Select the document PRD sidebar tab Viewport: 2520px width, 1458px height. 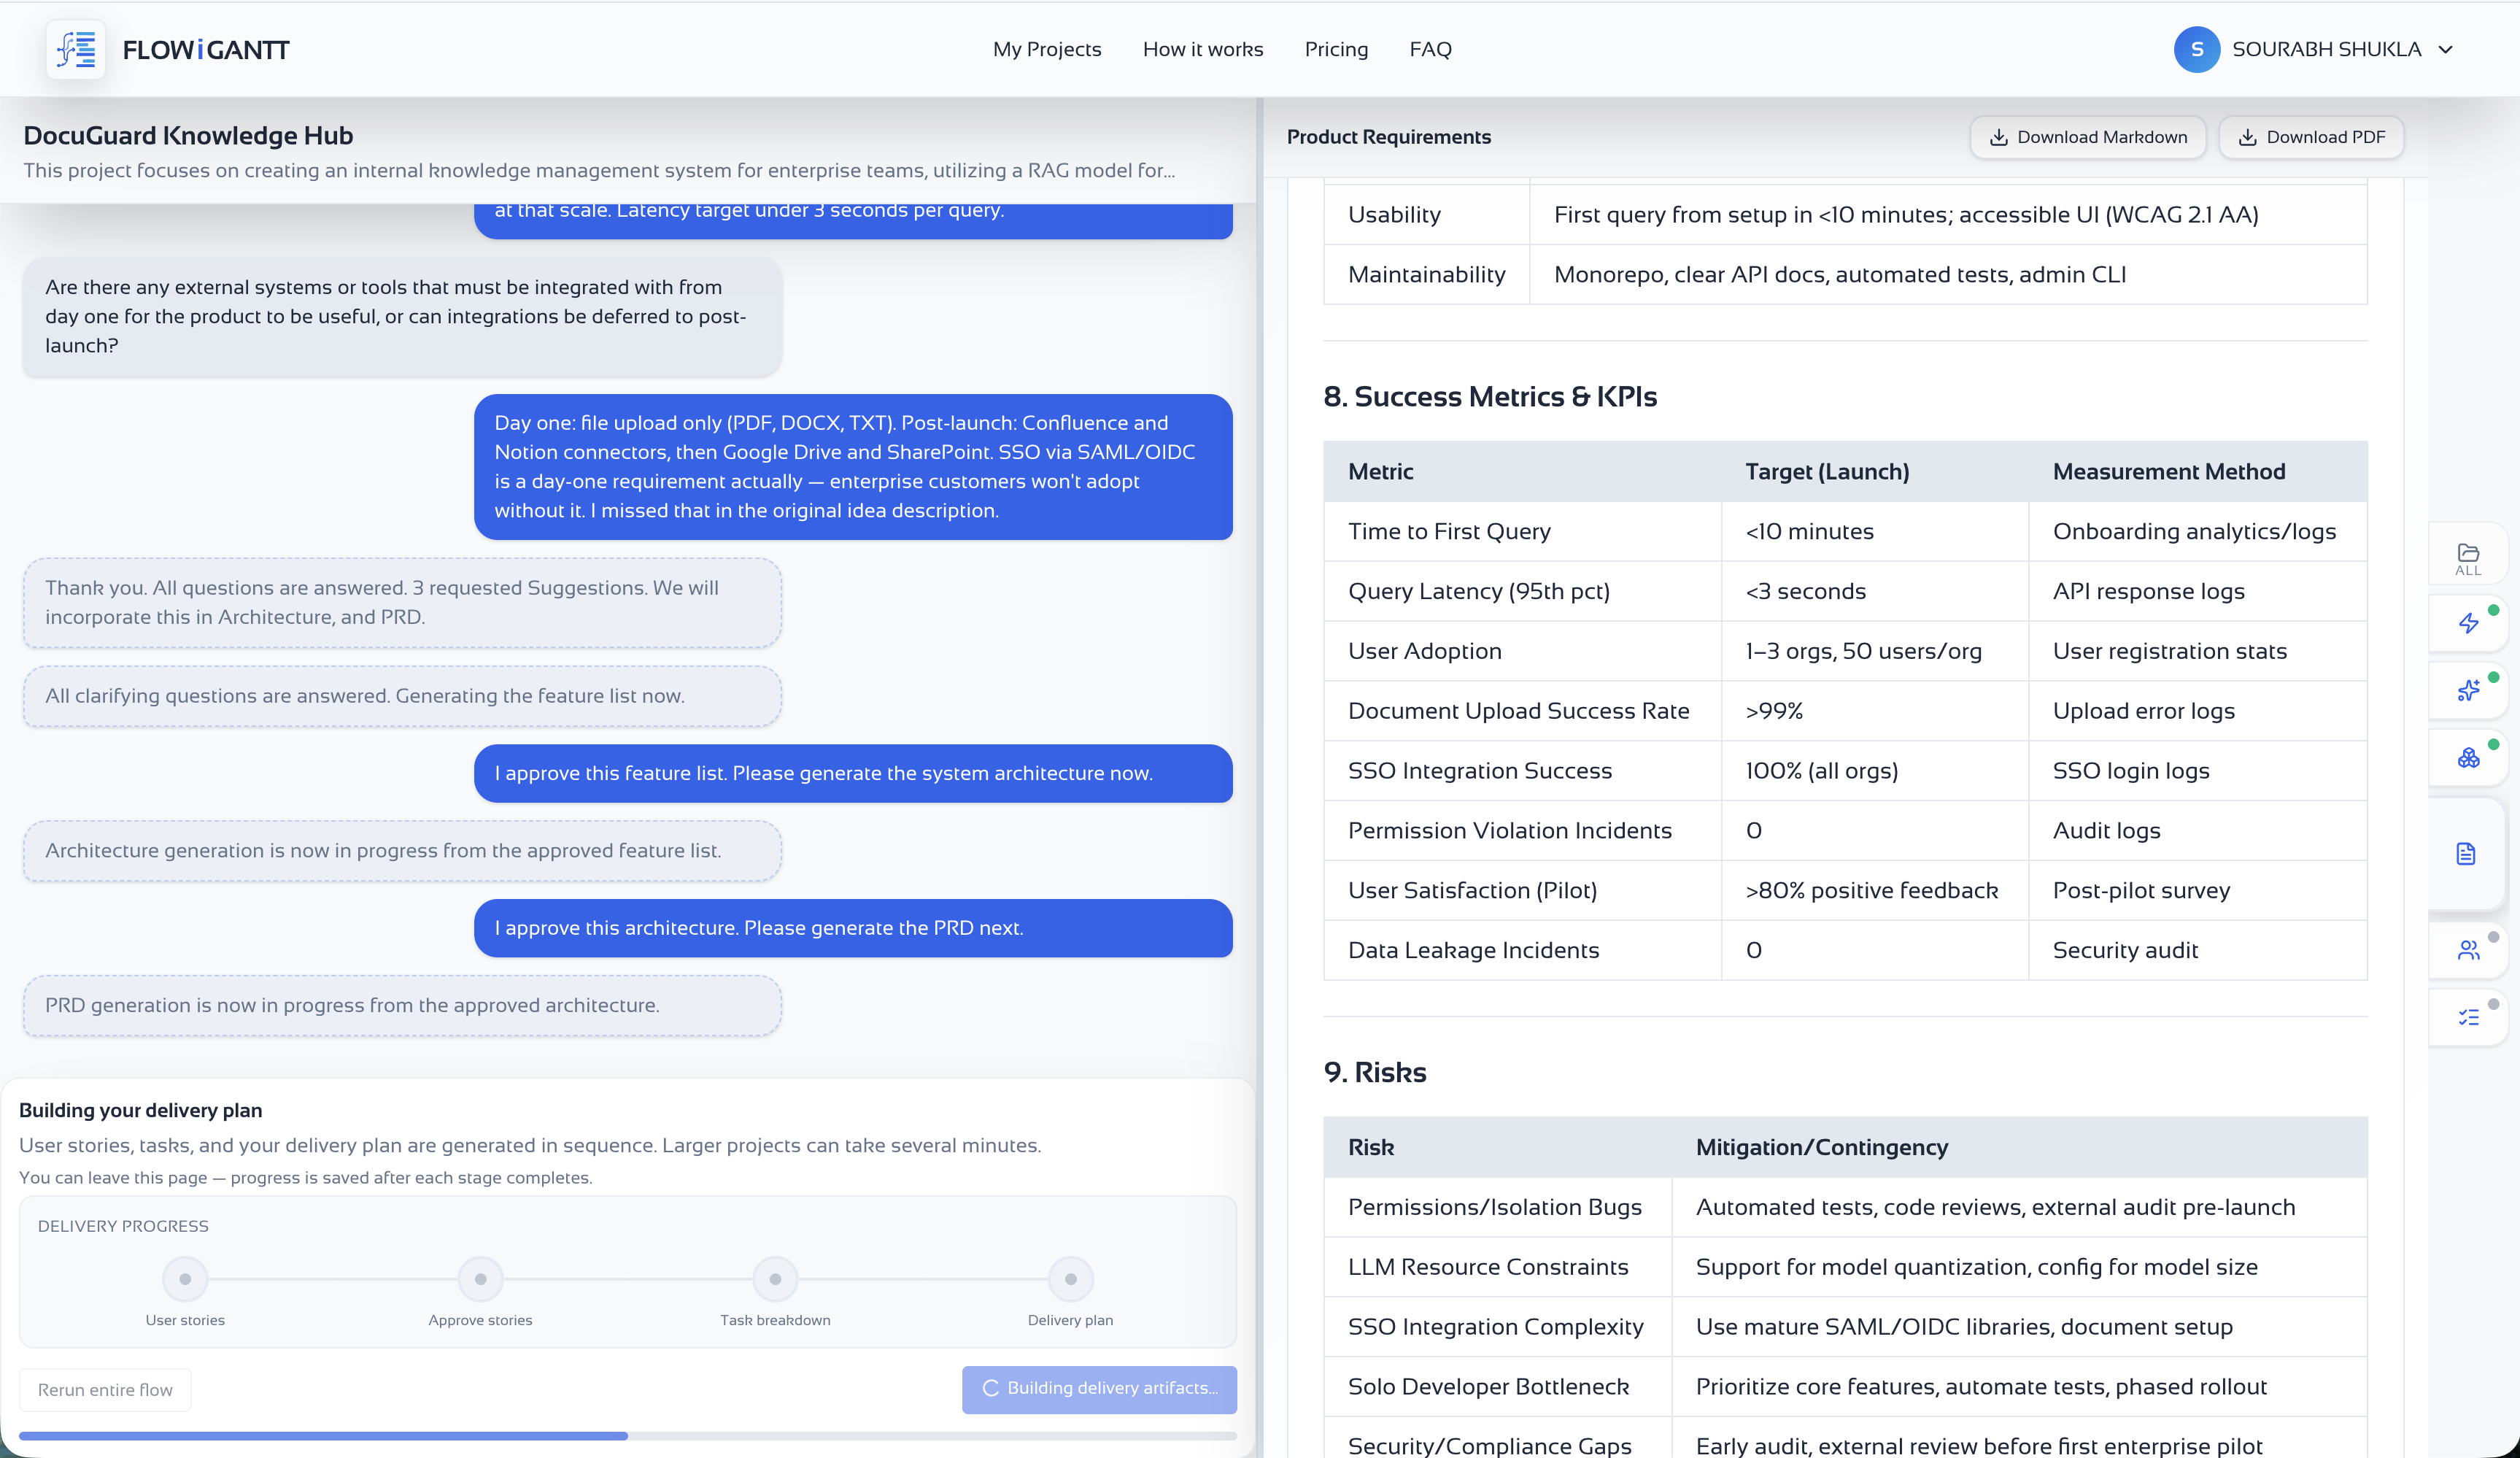pyautogui.click(x=2466, y=853)
